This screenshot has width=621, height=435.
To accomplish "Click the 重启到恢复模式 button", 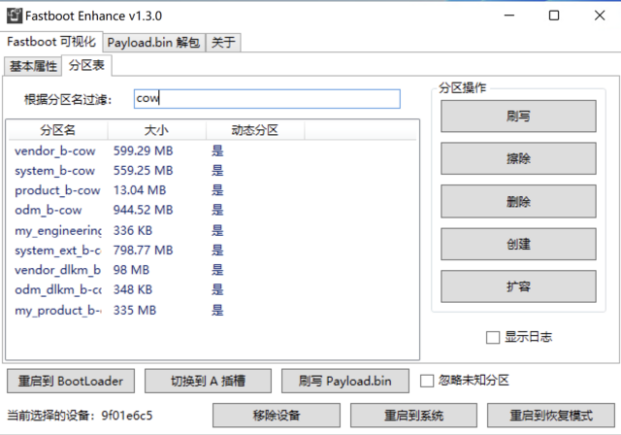I will (x=551, y=416).
